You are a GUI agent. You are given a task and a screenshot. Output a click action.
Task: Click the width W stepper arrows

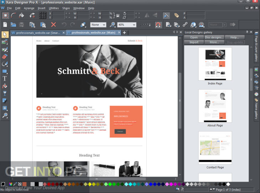93,14
